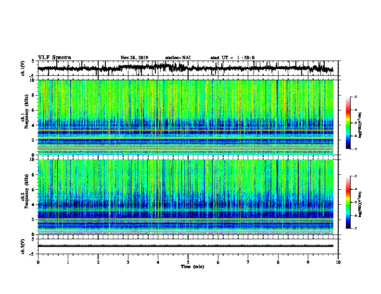381x294 pixels.
Task: Click the "10" kHz tick of ch.1 spectrogram
Action: click(32, 80)
